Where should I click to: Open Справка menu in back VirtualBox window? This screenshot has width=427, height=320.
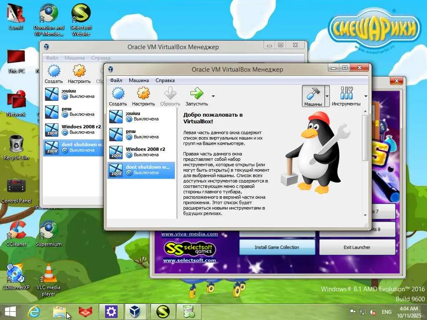click(101, 58)
